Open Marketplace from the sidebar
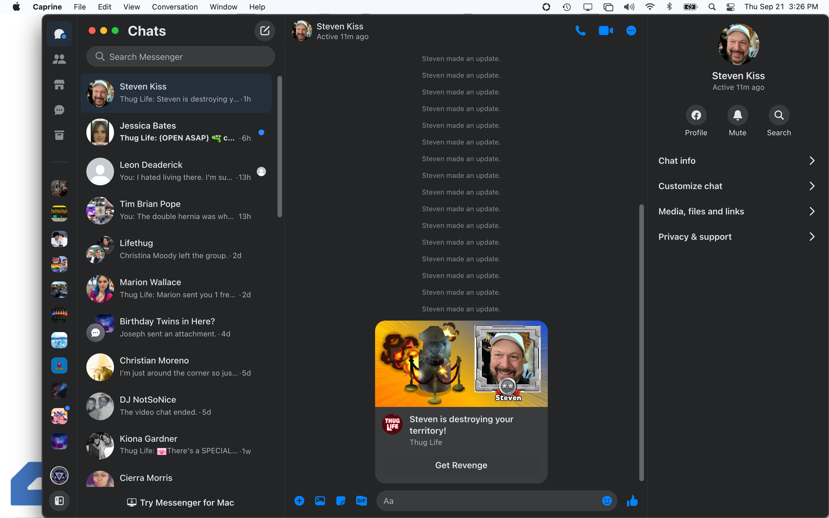The height and width of the screenshot is (518, 829). [59, 84]
